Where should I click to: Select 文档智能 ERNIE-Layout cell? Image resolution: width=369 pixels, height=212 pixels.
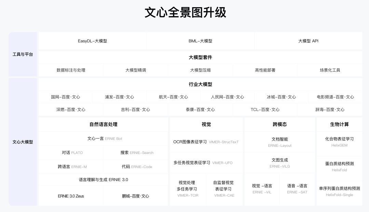pos(279,142)
